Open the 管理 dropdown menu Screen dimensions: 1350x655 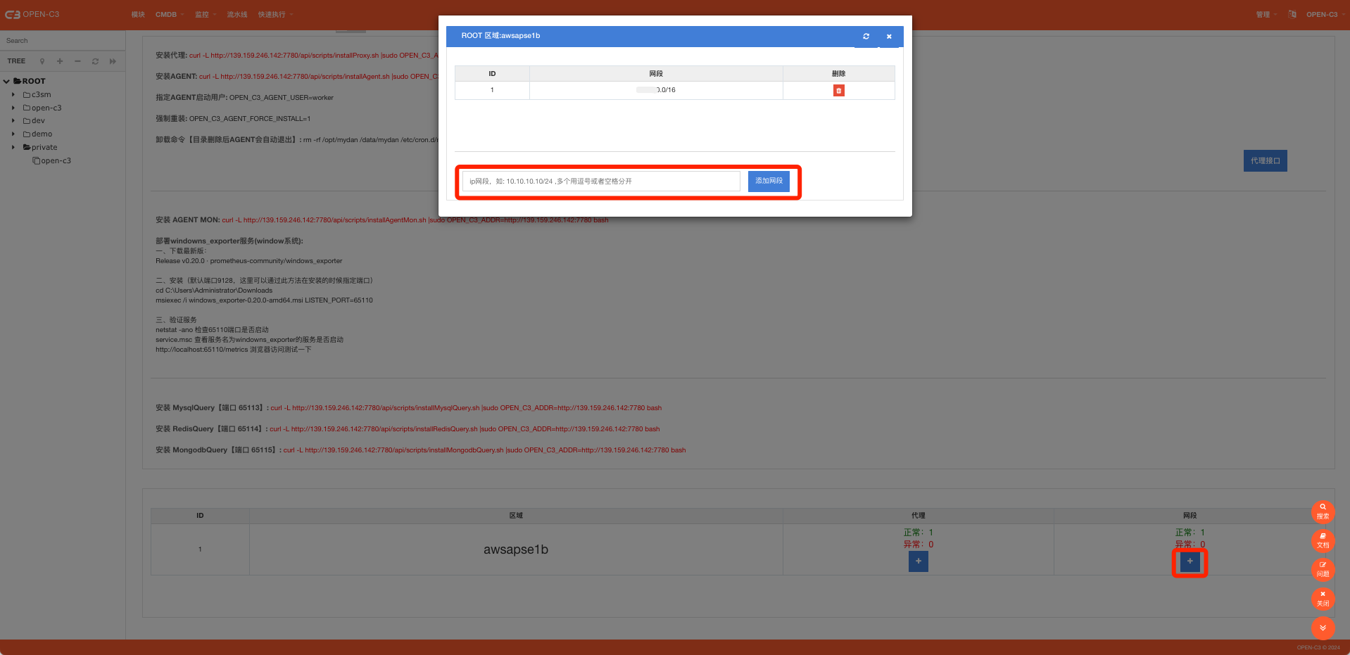(x=1266, y=14)
